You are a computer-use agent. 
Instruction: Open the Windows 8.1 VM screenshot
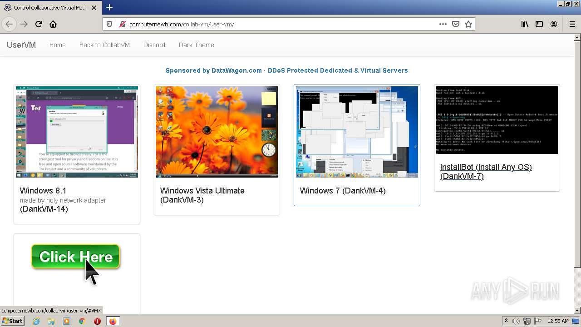[77, 132]
